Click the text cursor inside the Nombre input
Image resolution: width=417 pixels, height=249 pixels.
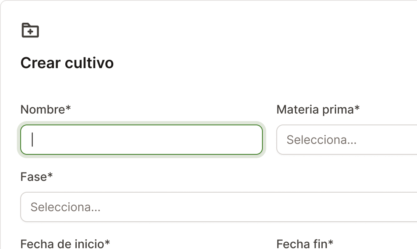(x=32, y=140)
